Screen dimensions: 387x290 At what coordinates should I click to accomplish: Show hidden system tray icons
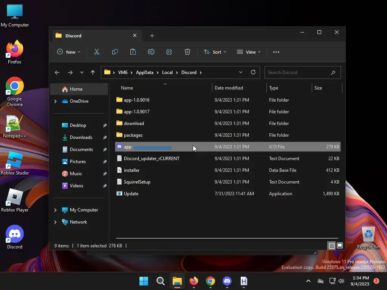click(308, 281)
